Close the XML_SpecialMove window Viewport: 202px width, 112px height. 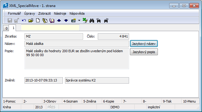194,6
